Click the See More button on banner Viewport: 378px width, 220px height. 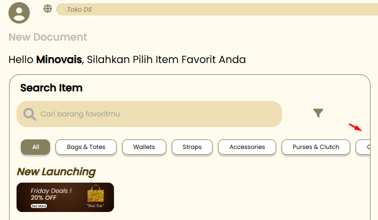39,206
